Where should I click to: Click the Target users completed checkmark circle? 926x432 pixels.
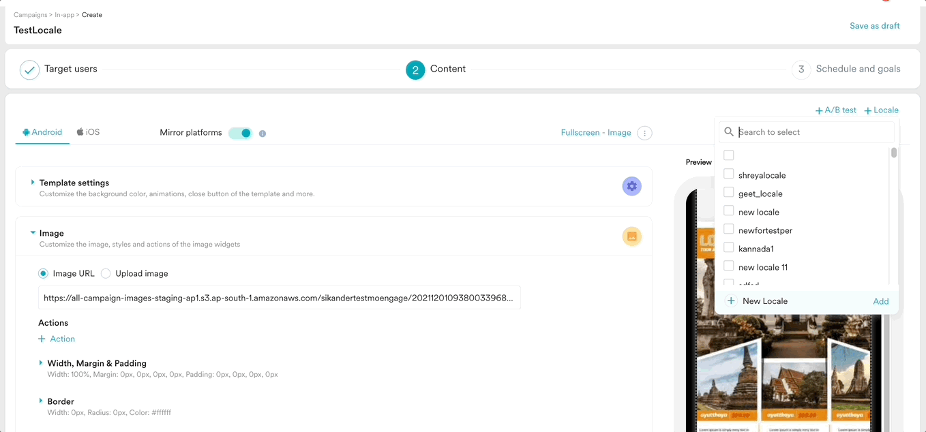[x=29, y=69]
